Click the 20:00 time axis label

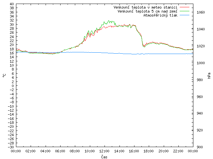click(x=163, y=151)
